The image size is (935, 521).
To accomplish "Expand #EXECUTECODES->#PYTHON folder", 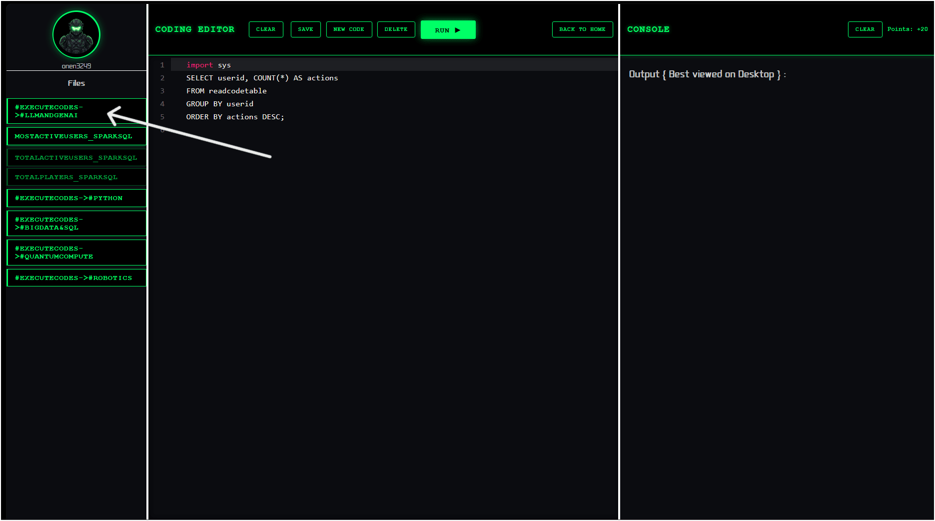I will click(76, 198).
